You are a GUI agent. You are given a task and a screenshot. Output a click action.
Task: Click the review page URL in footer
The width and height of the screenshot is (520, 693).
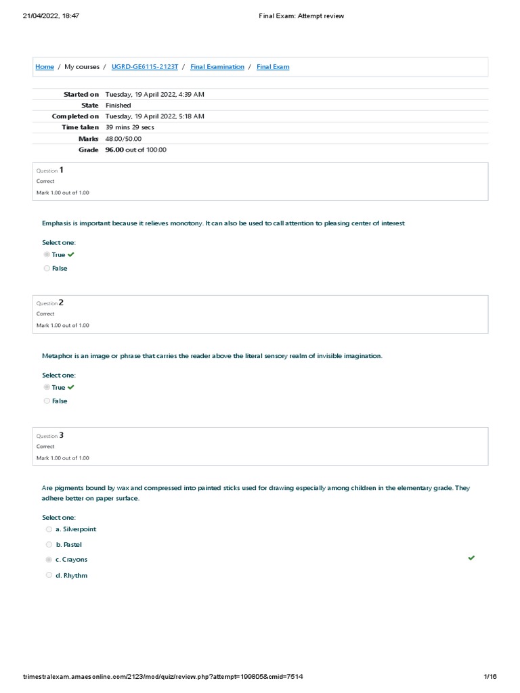(163, 677)
